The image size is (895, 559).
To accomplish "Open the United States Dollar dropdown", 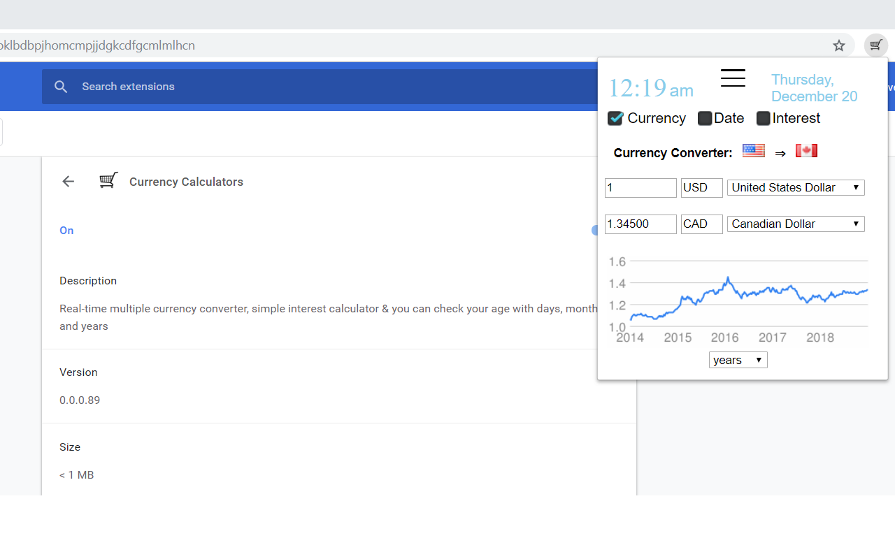I will pos(796,187).
